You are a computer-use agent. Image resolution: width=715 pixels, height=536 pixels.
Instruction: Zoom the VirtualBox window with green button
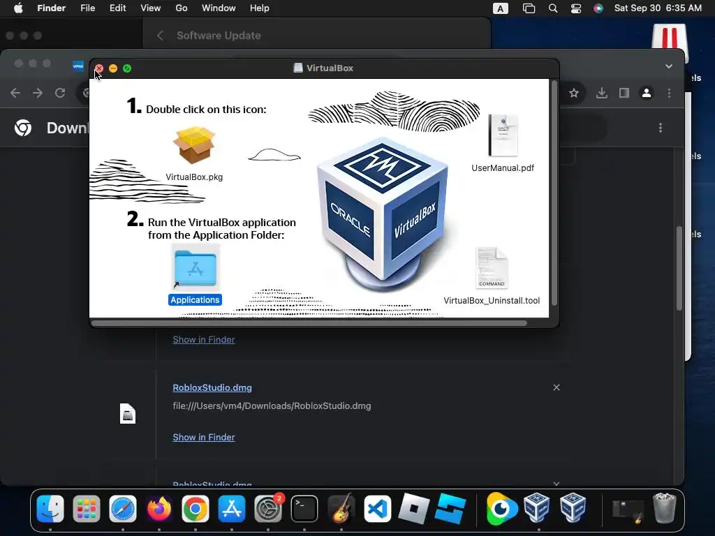coord(127,68)
